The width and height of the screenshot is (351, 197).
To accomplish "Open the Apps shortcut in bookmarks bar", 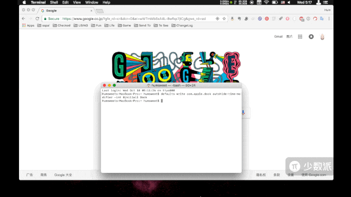I will pos(28,26).
